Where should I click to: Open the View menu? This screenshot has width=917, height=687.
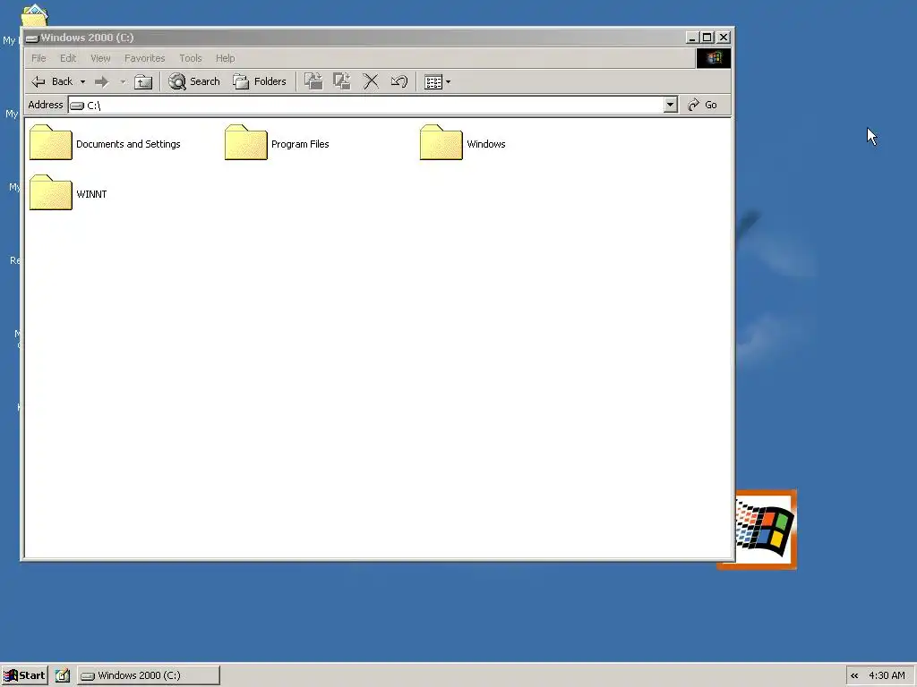click(100, 58)
